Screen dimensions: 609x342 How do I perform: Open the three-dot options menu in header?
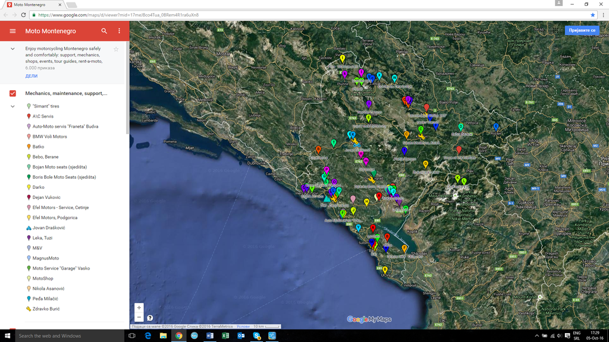pyautogui.click(x=119, y=31)
